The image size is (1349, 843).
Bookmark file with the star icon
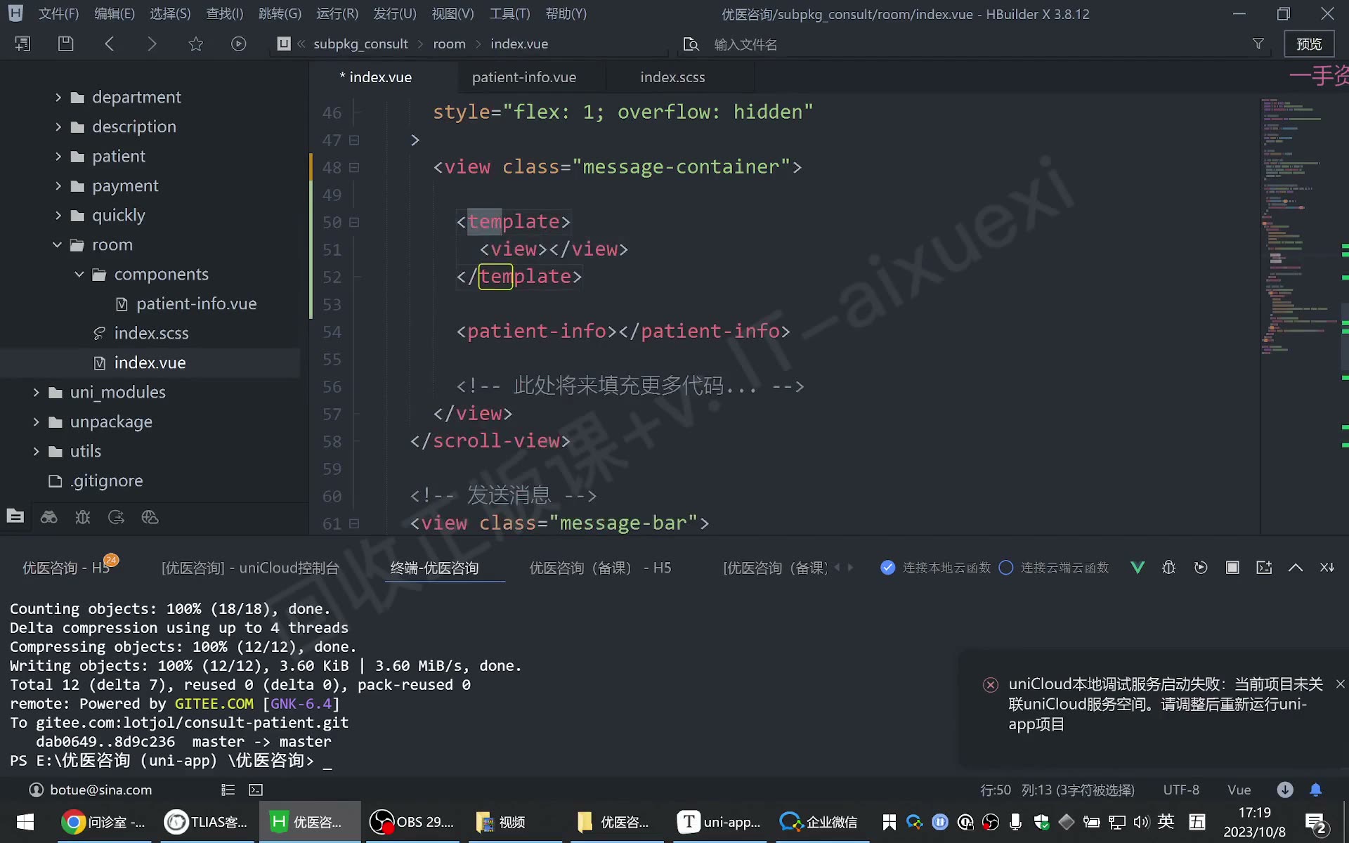click(x=196, y=44)
